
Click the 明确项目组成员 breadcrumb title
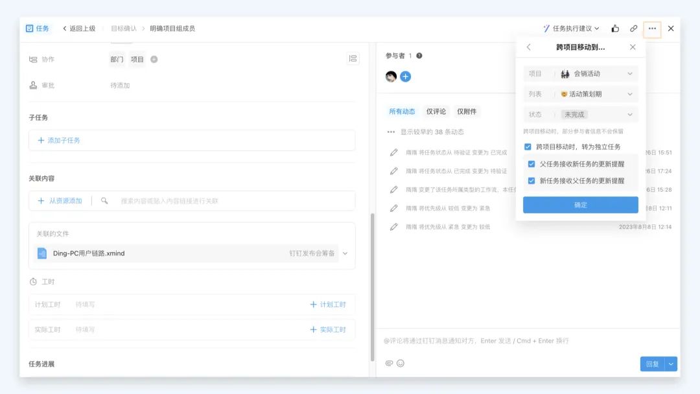pos(172,29)
